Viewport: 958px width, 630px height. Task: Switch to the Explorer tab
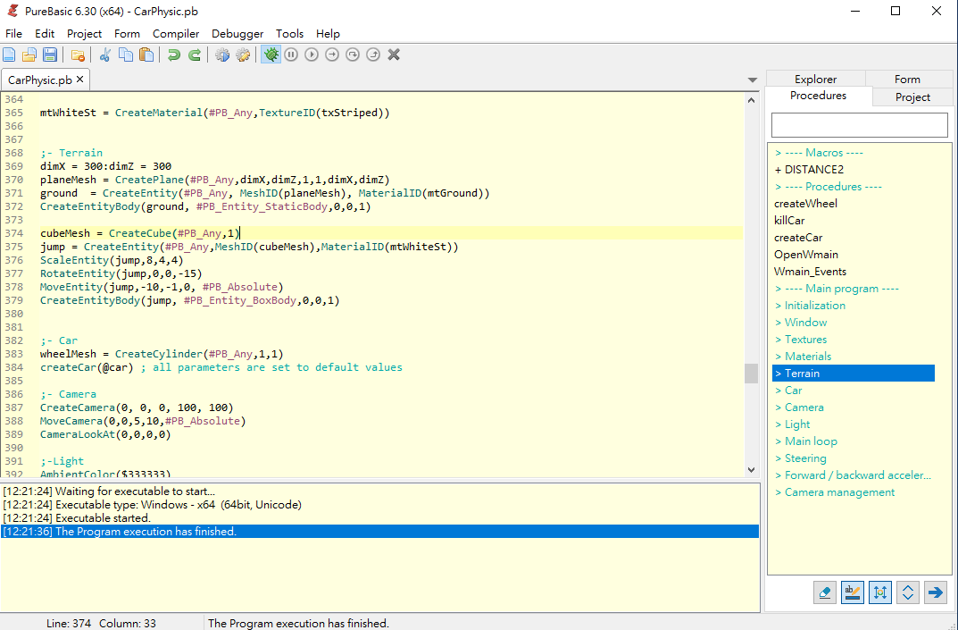pos(815,79)
